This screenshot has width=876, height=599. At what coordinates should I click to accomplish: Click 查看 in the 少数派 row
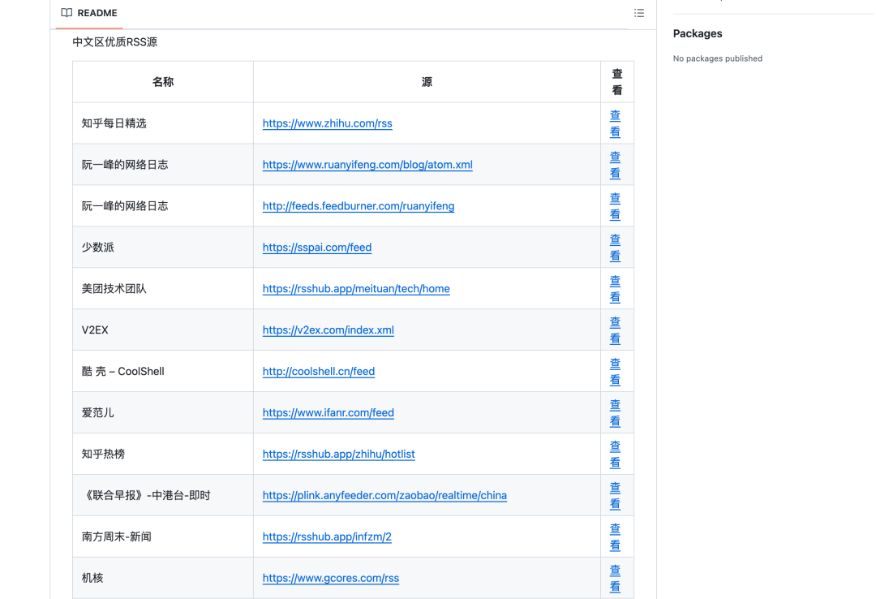[x=615, y=248]
